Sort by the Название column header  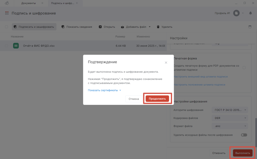pos(17,37)
